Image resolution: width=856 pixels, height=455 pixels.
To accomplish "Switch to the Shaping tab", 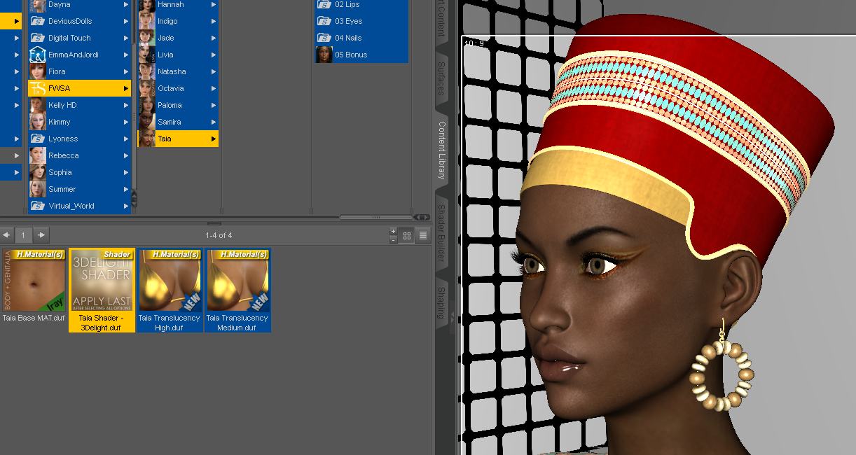I will tap(441, 302).
